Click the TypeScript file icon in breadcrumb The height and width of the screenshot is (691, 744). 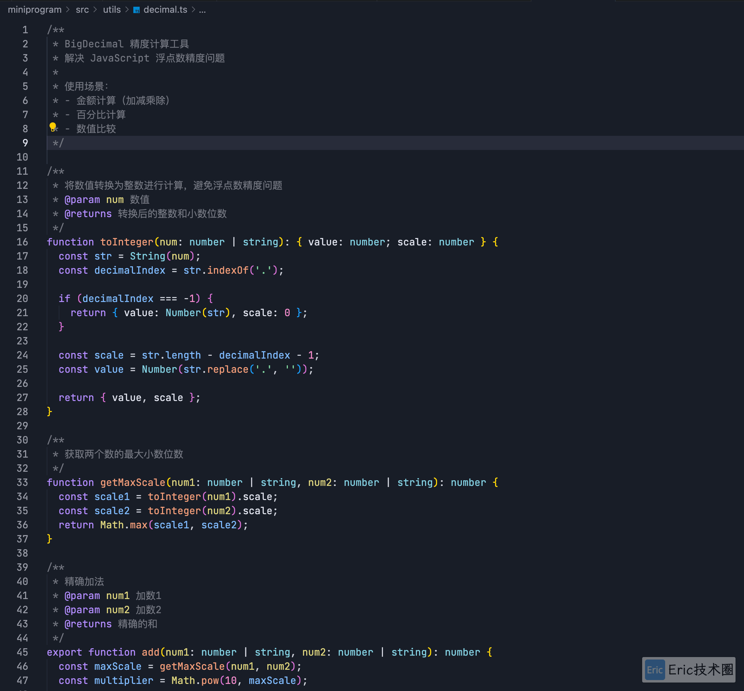click(x=136, y=10)
